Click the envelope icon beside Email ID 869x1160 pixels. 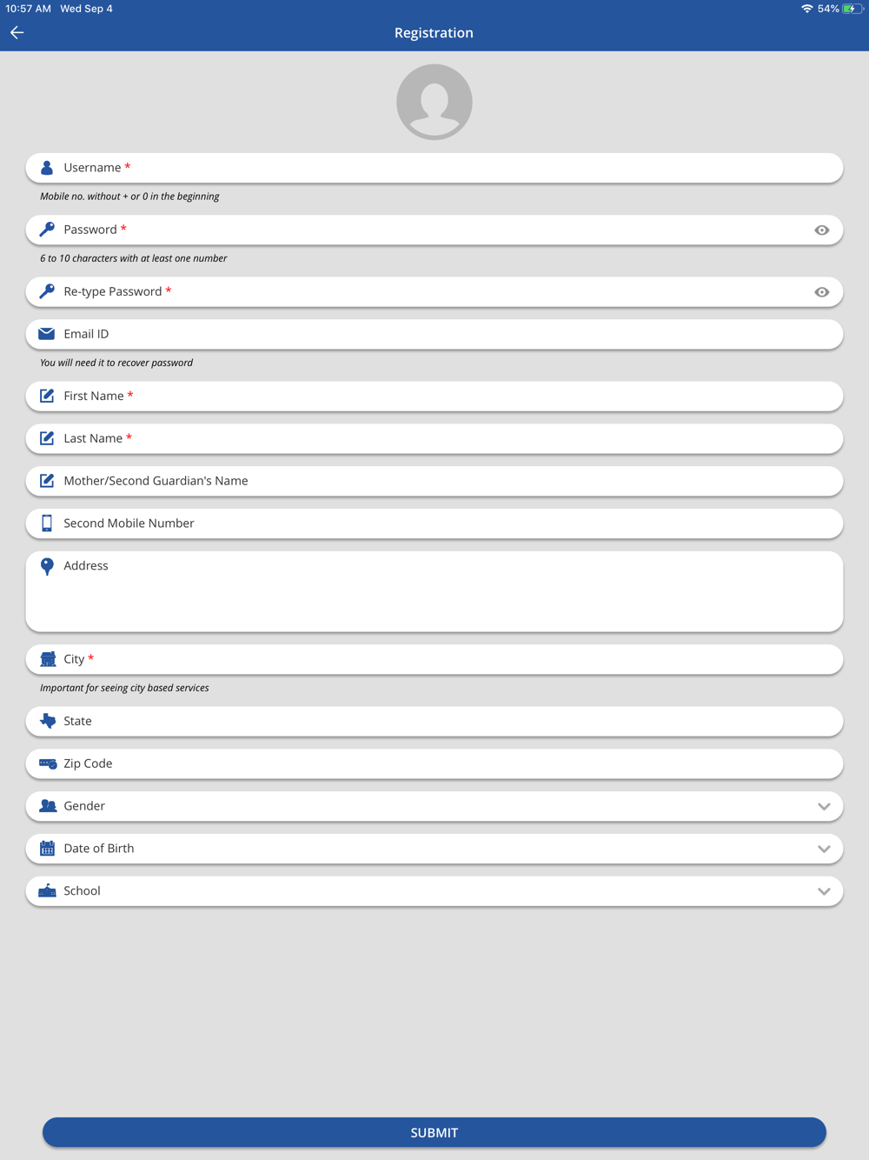click(x=47, y=334)
